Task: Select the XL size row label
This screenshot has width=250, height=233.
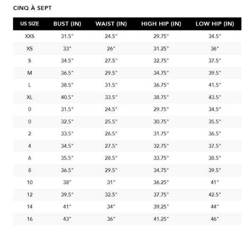Action: (30, 97)
